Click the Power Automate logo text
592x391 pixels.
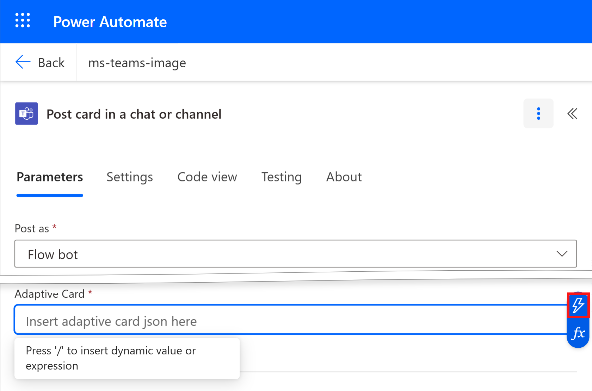110,22
